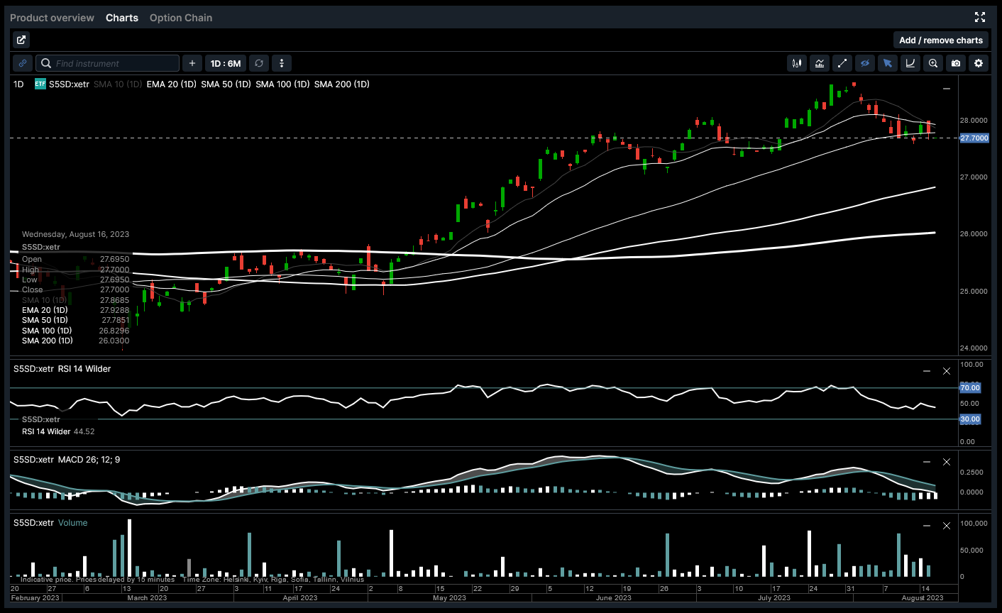Add an instrument with the plus button
The width and height of the screenshot is (1002, 613).
tap(192, 63)
